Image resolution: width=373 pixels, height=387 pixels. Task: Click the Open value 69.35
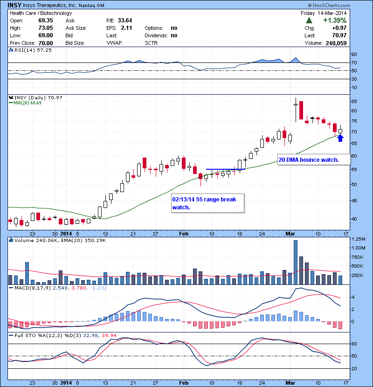[46, 21]
